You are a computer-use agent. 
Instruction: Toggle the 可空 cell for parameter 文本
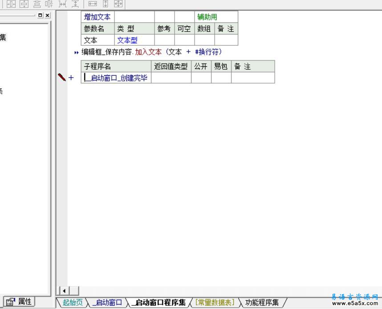184,40
